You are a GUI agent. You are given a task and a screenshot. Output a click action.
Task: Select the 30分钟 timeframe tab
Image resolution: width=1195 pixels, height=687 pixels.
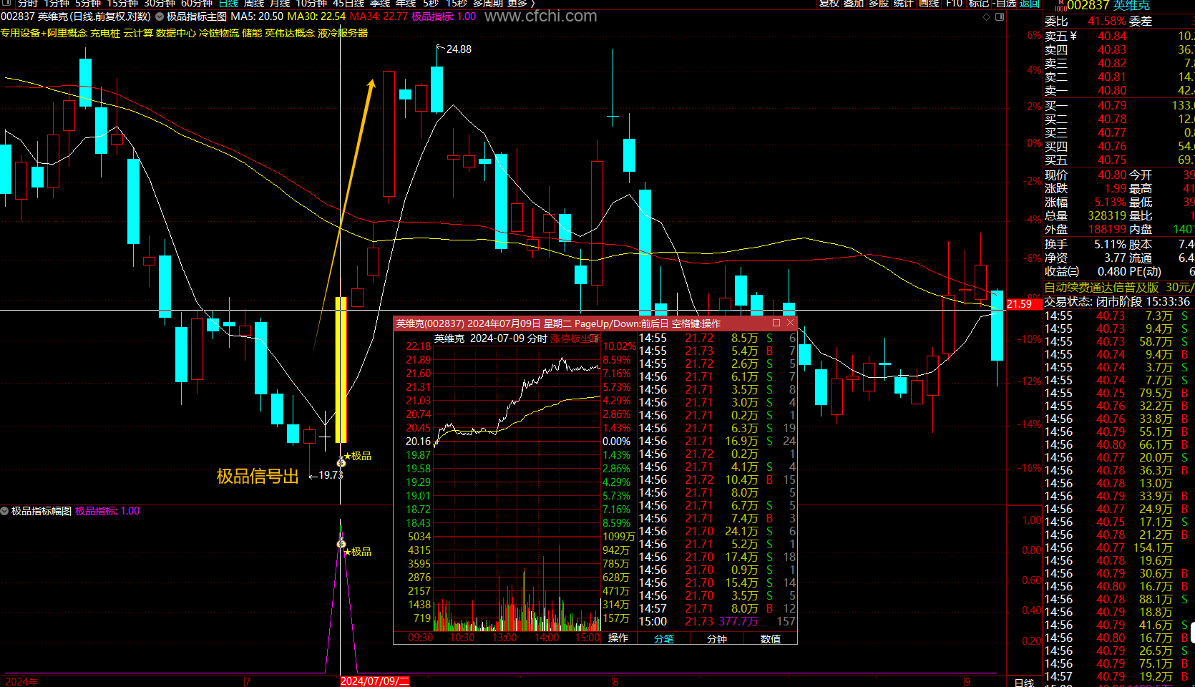pos(160,4)
